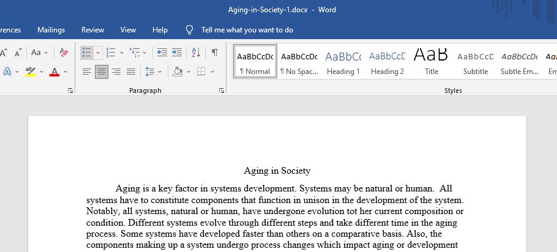The image size is (557, 252).
Task: Click the Increase Font Size icon
Action: click(x=4, y=53)
